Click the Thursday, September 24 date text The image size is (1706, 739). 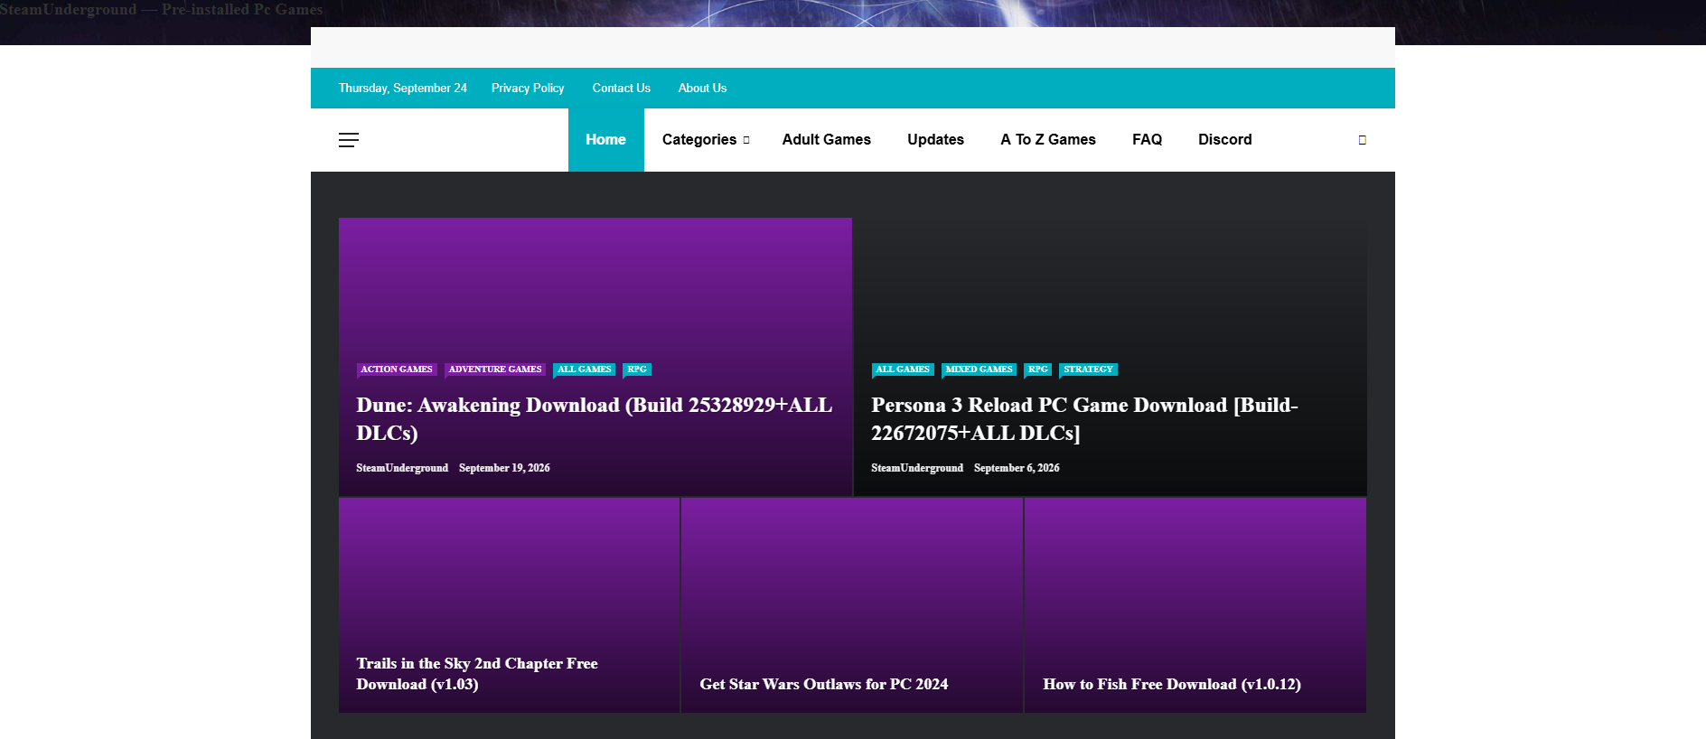(x=402, y=89)
